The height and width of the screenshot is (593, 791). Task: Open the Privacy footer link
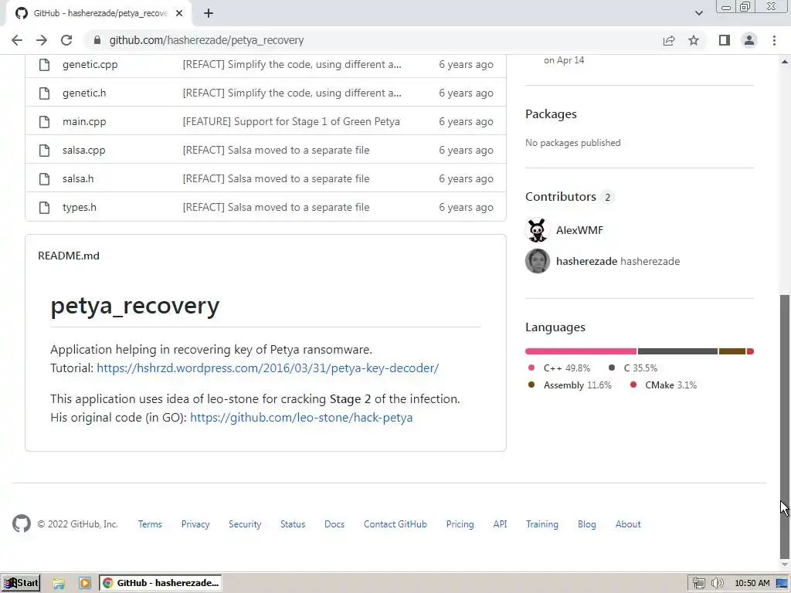pyautogui.click(x=195, y=524)
